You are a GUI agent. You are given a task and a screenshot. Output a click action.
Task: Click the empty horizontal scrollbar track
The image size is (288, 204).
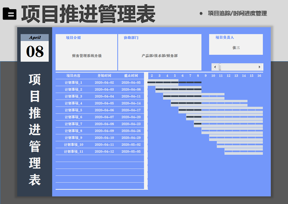click(x=239, y=67)
